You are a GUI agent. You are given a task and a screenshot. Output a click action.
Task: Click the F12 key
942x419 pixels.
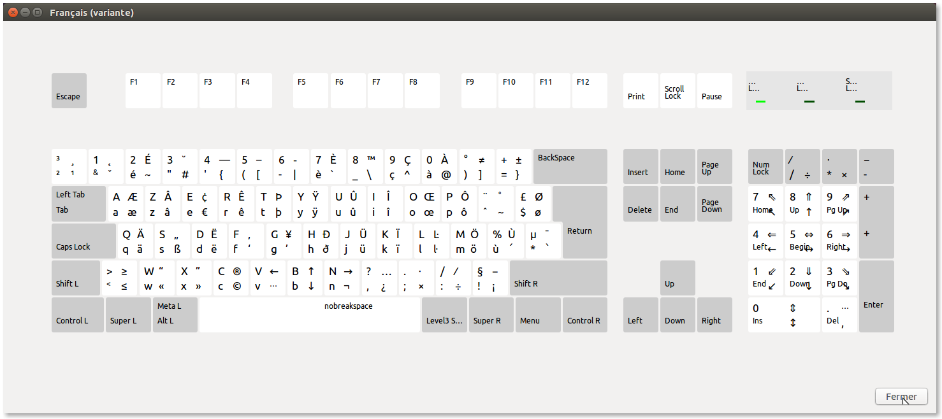point(590,90)
